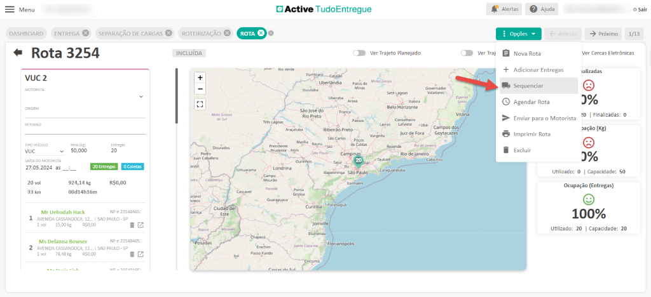Choose Adicionar Entregas menu entry
Screen dimensions: 651x297
(539, 70)
